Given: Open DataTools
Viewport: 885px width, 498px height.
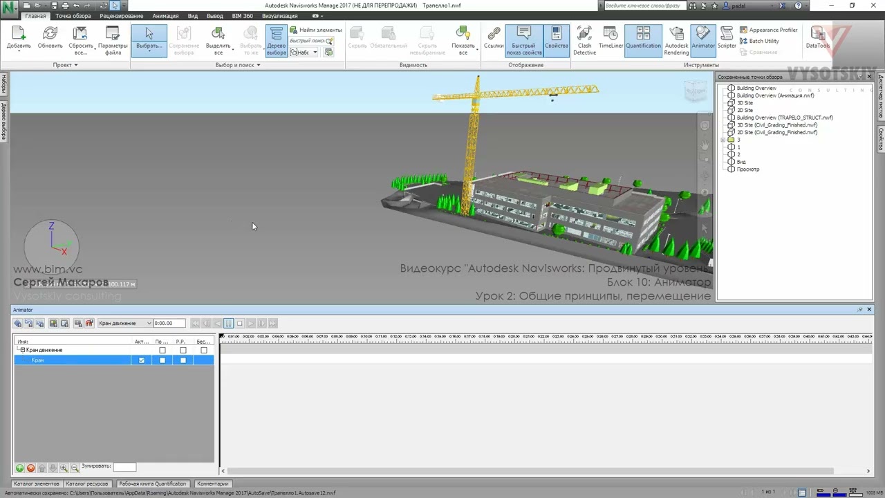Looking at the screenshot, I should 817,38.
